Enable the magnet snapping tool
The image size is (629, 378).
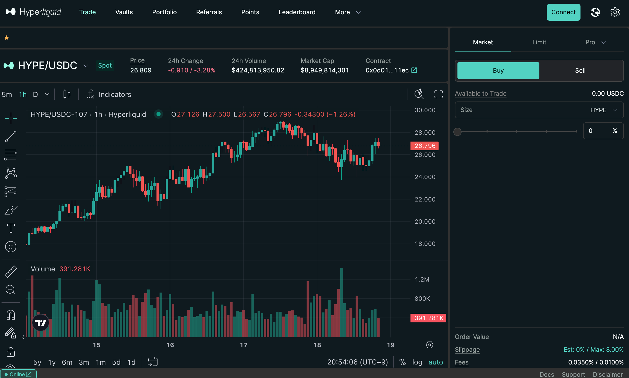(11, 315)
